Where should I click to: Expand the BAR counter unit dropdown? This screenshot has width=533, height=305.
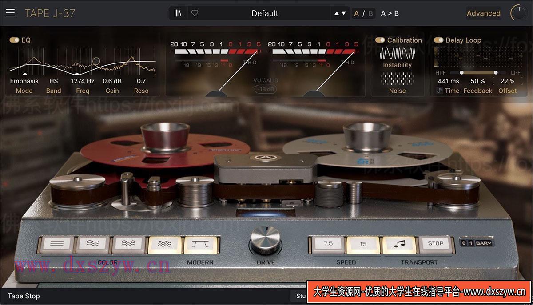[484, 243]
